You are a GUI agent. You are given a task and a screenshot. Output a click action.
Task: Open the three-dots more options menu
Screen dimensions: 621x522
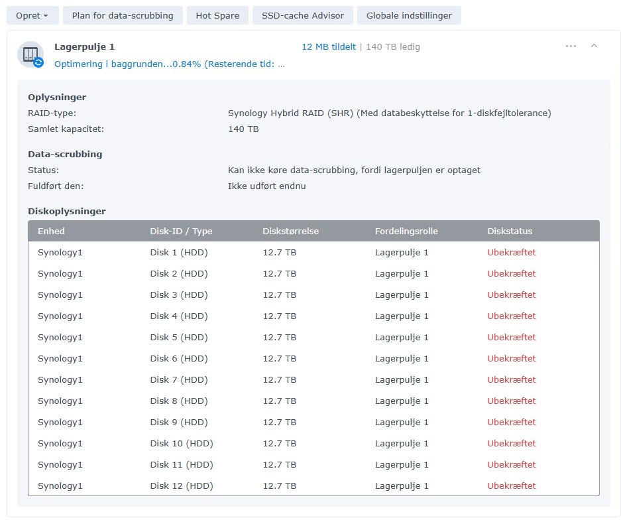pos(571,46)
